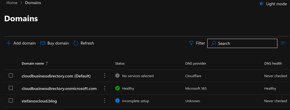Click the sort arrow next to Domain name
Image resolution: width=290 pixels, height=110 pixels.
point(47,63)
